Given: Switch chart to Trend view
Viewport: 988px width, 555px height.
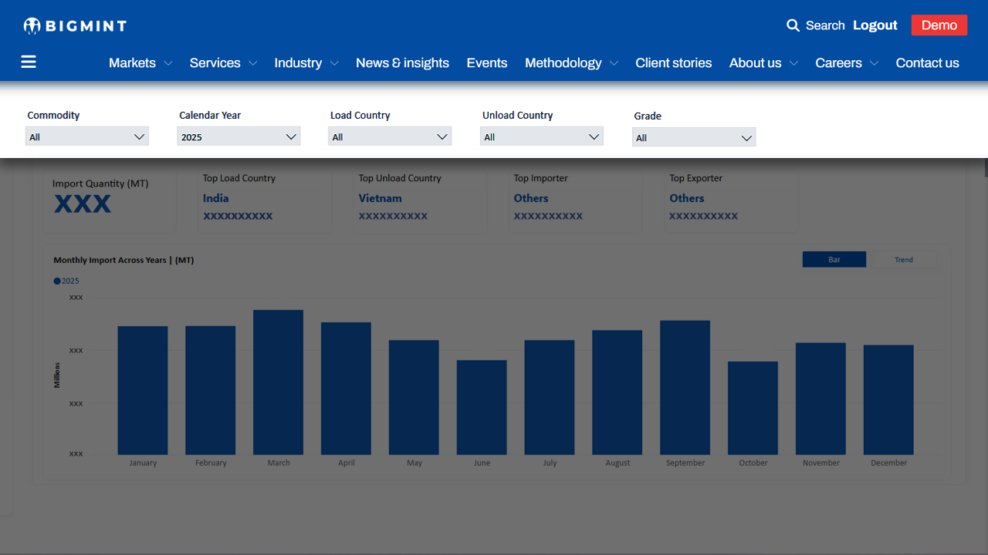Looking at the screenshot, I should point(903,260).
